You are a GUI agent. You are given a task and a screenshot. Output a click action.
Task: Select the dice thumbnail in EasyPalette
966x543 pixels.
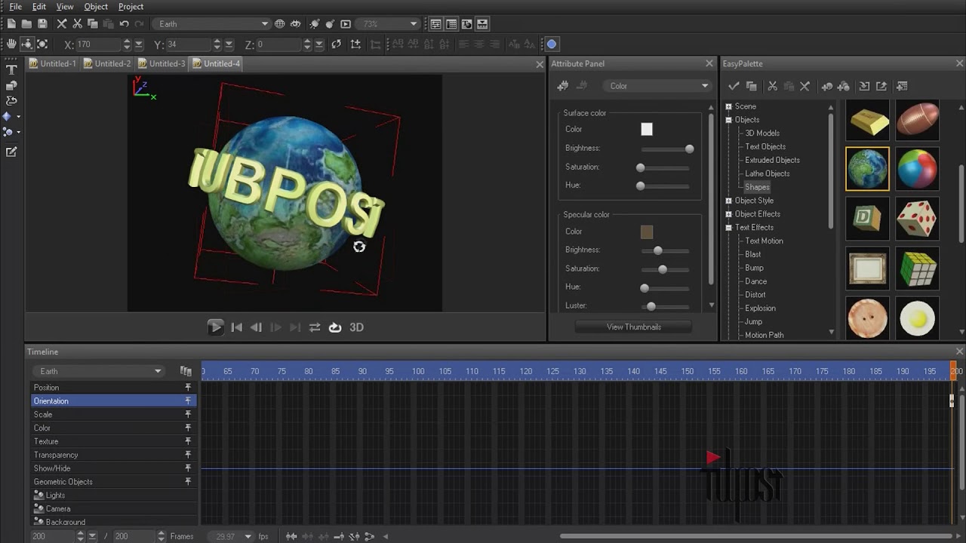[x=917, y=219]
